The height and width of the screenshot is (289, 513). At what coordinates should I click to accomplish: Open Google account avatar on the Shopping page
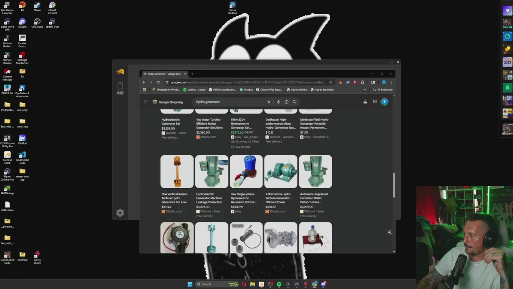tap(384, 102)
